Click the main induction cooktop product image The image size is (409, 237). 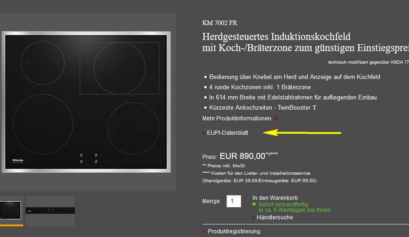86,102
